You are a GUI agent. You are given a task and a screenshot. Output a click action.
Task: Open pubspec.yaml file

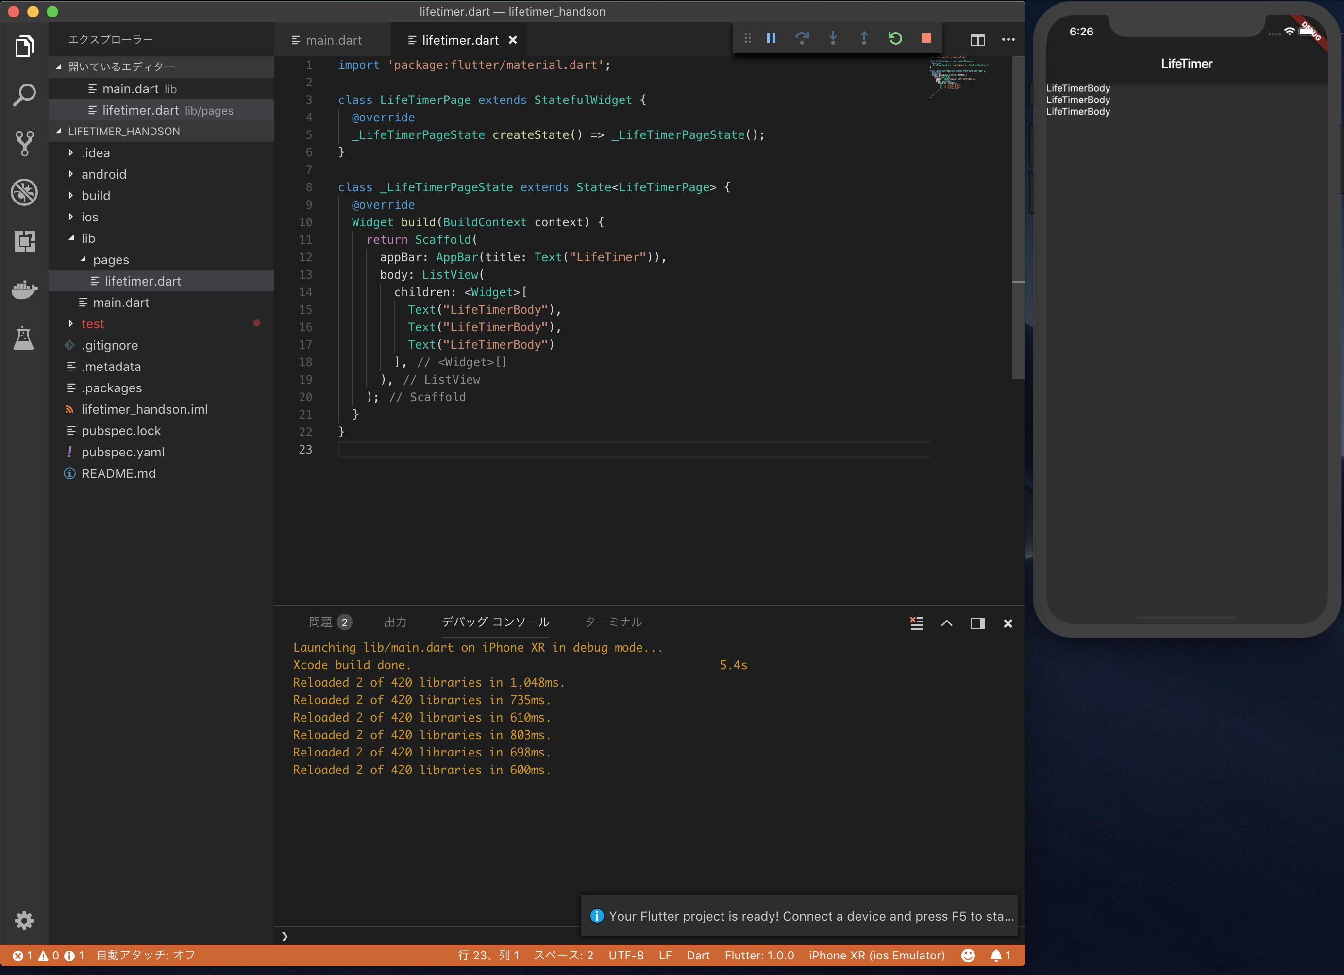(x=161, y=452)
